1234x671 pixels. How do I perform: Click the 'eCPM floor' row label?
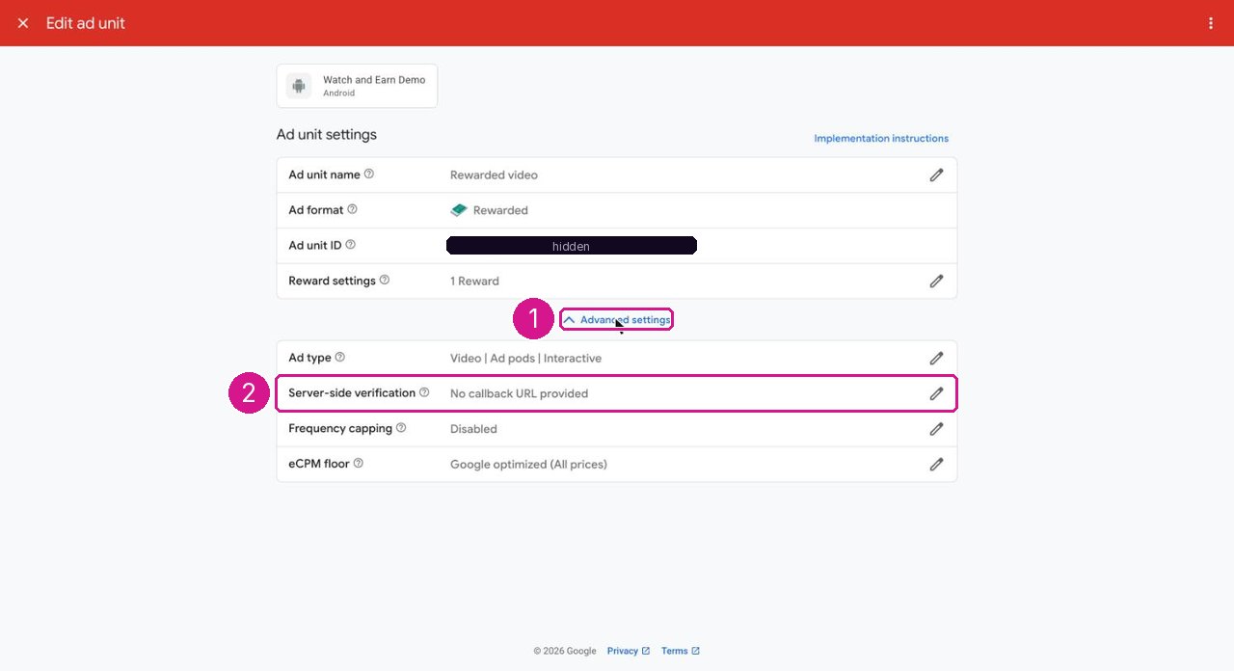click(x=319, y=464)
